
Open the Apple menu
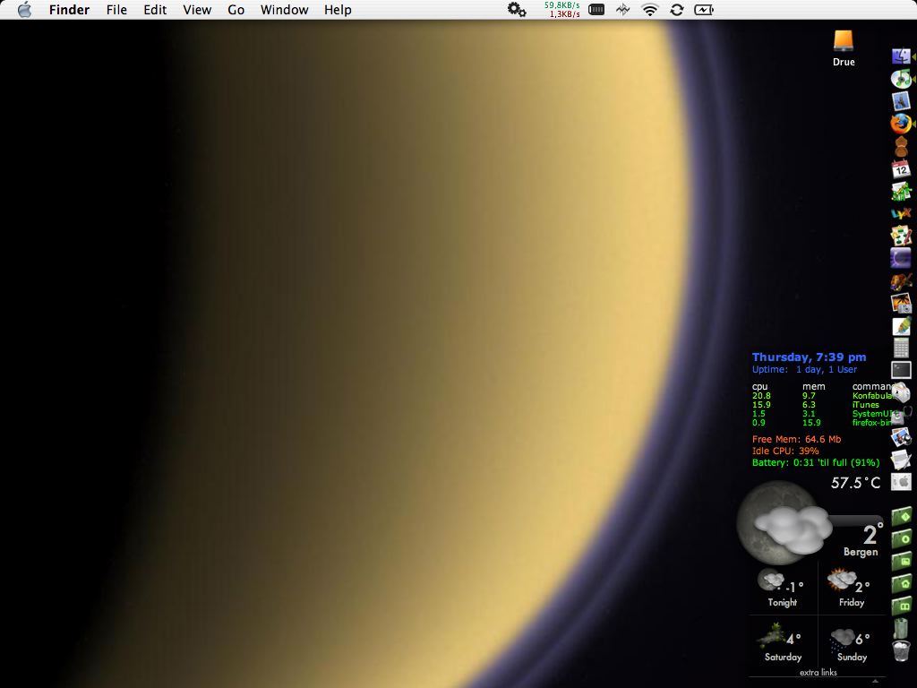[24, 10]
